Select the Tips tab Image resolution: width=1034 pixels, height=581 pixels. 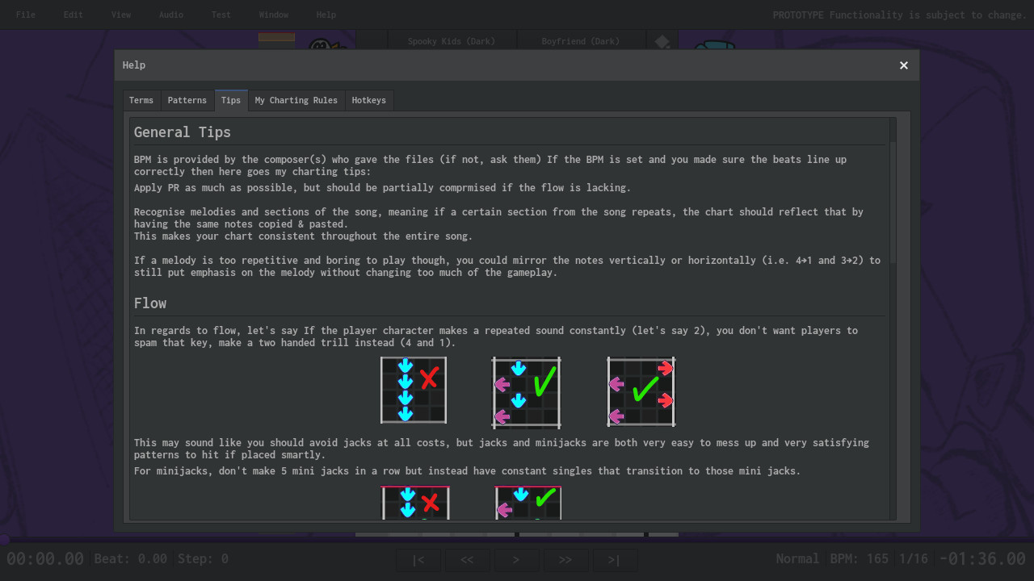pos(231,100)
